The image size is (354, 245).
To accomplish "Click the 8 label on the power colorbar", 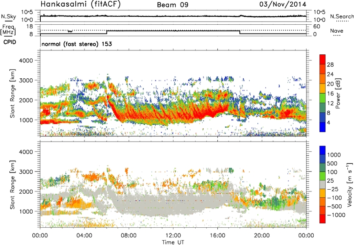I will pos(329,113).
